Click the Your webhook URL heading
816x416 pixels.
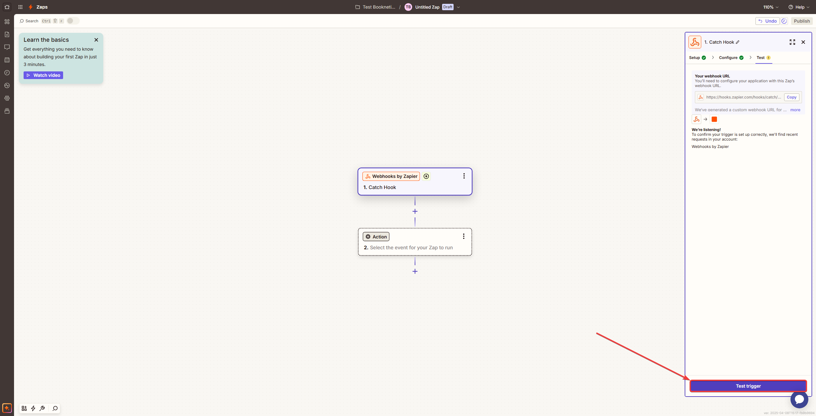(x=712, y=76)
